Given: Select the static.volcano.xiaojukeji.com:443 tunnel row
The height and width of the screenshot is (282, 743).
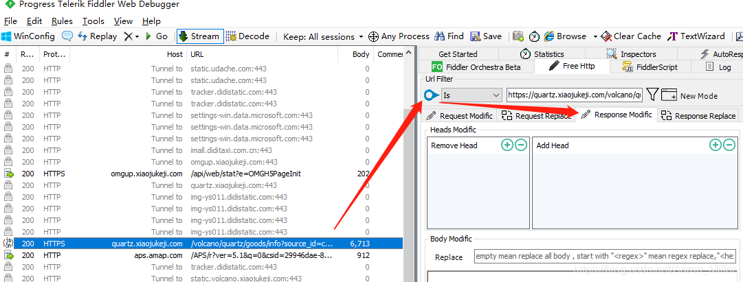Looking at the screenshot, I should [x=201, y=279].
